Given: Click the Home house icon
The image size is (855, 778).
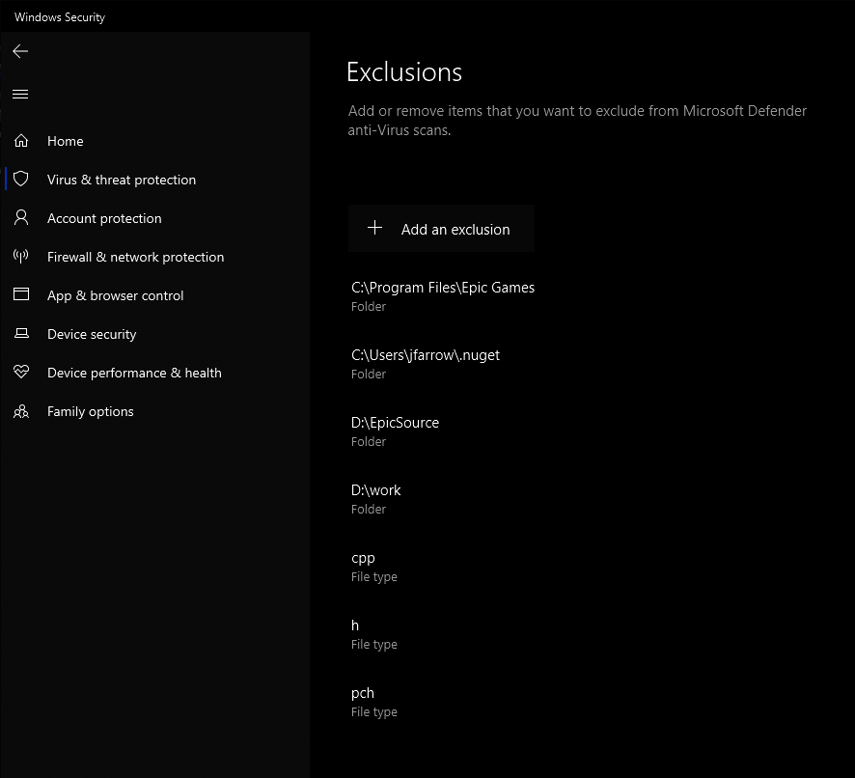Looking at the screenshot, I should tap(21, 141).
